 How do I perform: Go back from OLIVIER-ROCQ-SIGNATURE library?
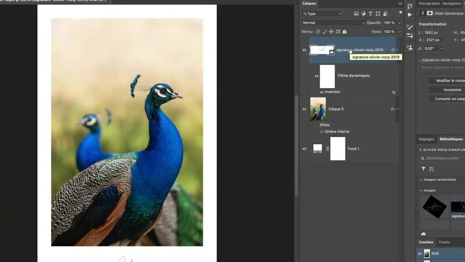[420, 150]
